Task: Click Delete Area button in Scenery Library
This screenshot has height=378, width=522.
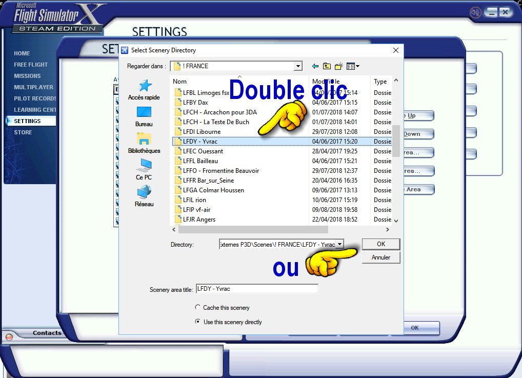Action: pos(419,189)
